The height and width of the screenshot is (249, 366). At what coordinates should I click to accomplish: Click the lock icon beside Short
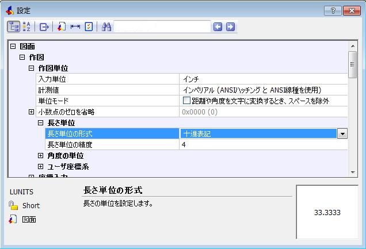point(13,205)
